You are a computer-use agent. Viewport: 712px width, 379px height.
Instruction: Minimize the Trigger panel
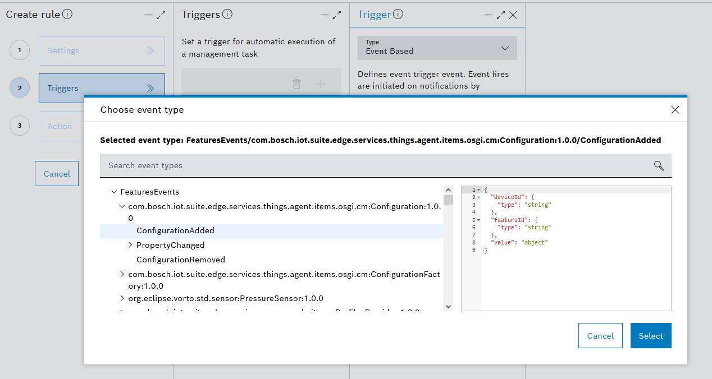tap(489, 16)
